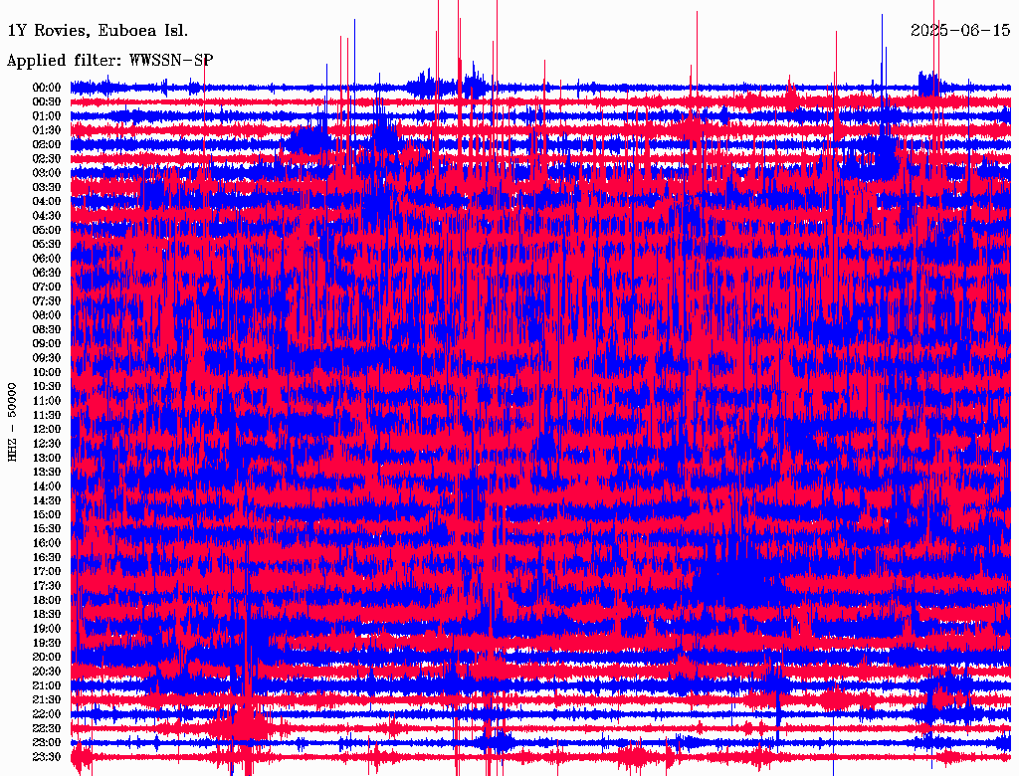The height and width of the screenshot is (776, 1019).
Task: Select the 21:30 time label
Action: 47,700
